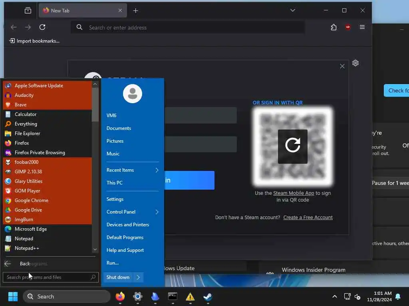Expand the Control Panel submenu arrow
409x306 pixels.
pos(157,212)
